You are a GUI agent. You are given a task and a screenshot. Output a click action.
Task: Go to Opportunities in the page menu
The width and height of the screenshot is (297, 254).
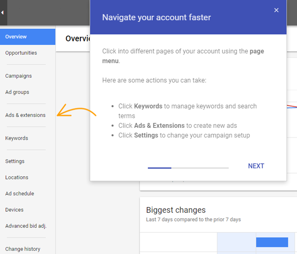click(21, 53)
